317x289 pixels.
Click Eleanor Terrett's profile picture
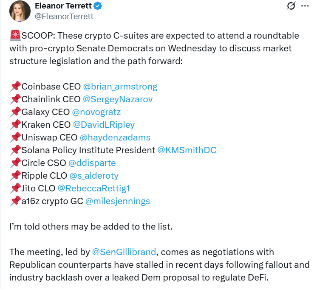[x=20, y=11]
